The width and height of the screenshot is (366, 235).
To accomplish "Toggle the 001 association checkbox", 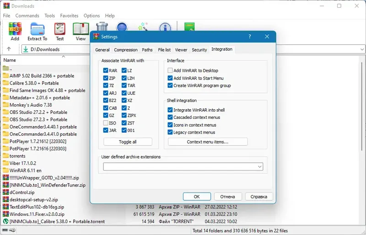I will [x=124, y=130].
